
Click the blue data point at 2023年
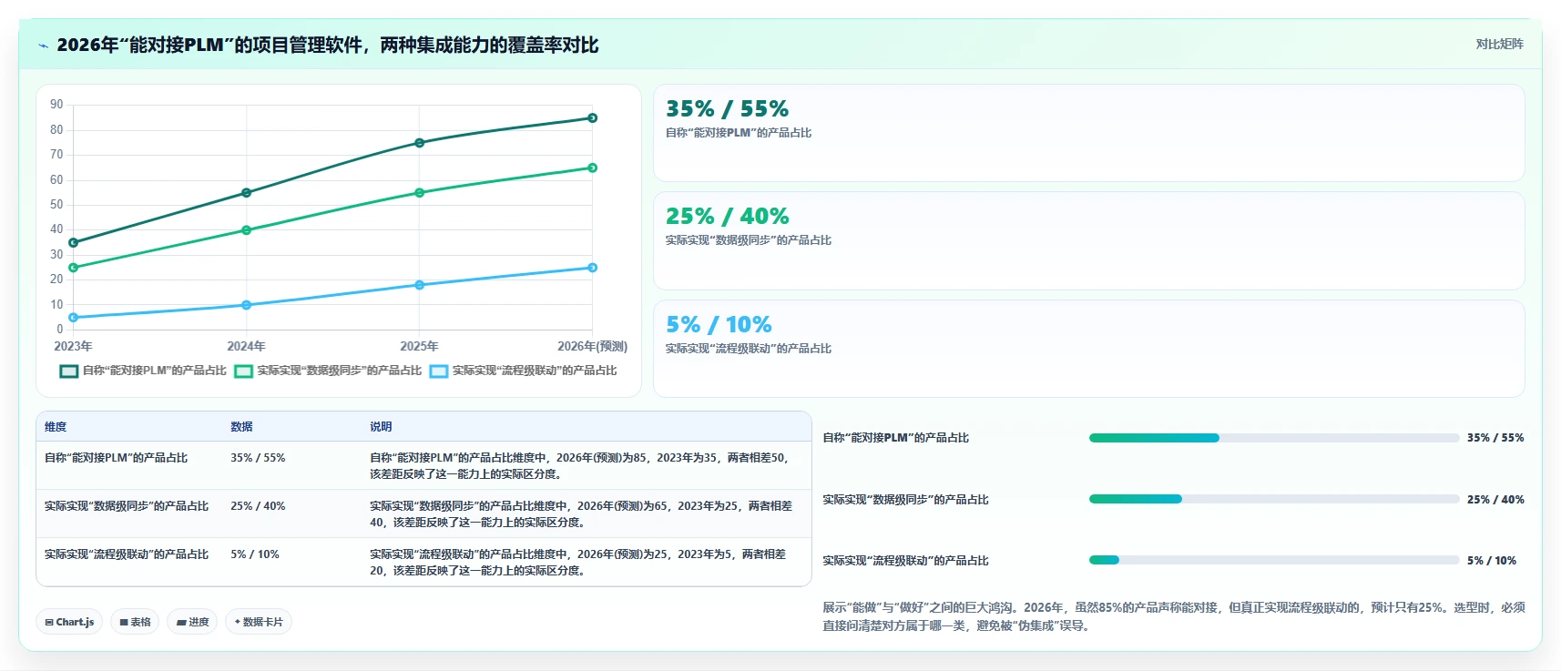[74, 318]
